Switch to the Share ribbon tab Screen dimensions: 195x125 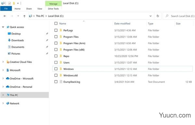click(29, 9)
